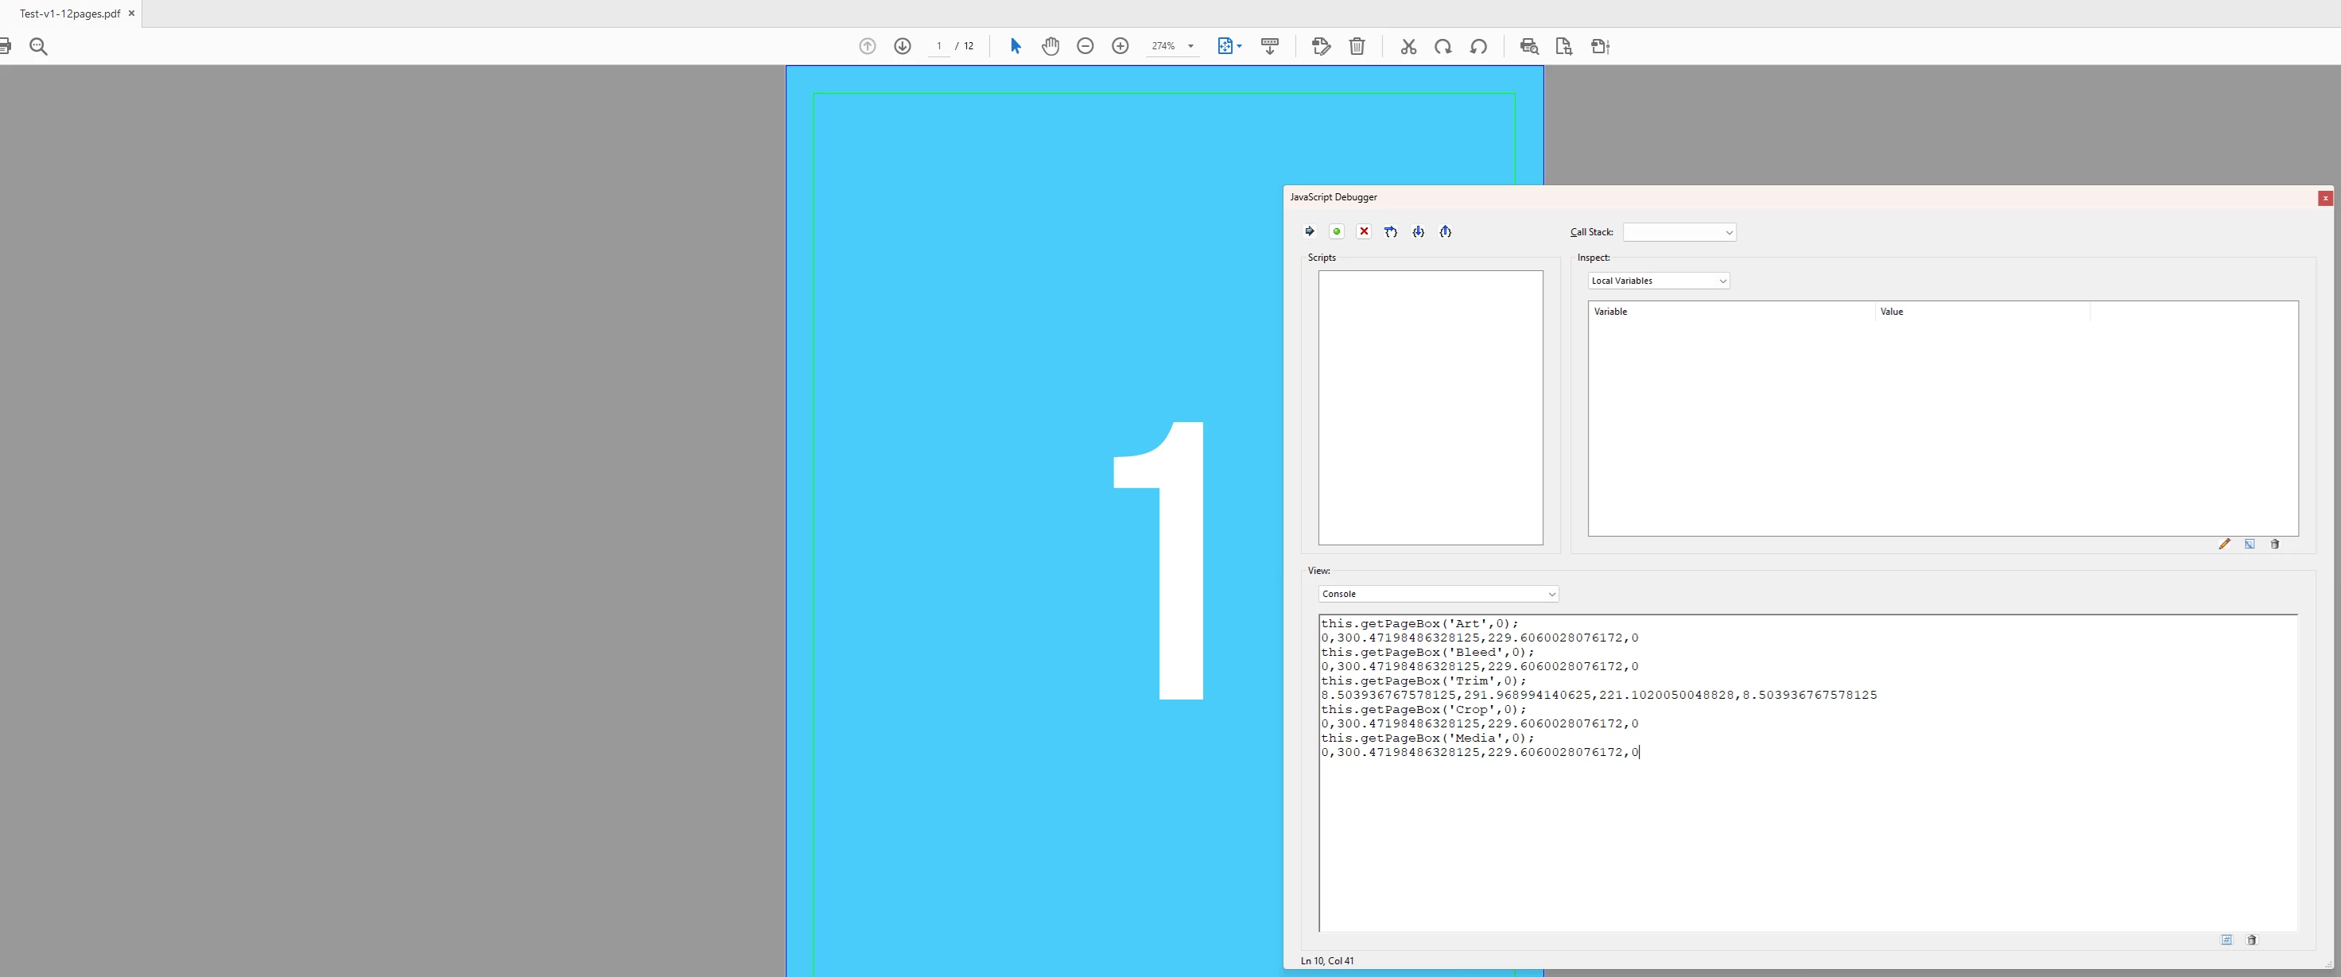
Task: Open the 274% zoom level dropdown
Action: (1190, 46)
